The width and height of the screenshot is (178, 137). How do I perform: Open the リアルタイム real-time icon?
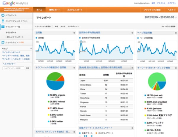[x=3, y=15]
